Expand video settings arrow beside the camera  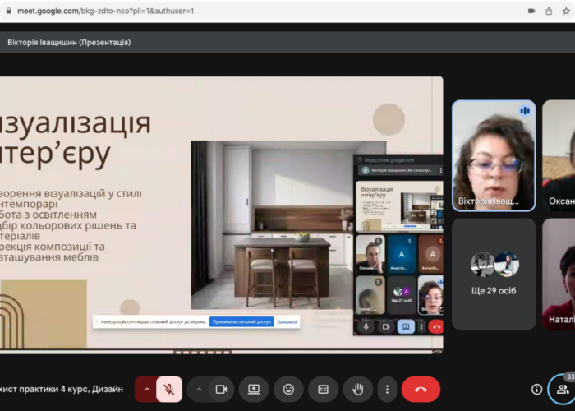[x=199, y=389]
